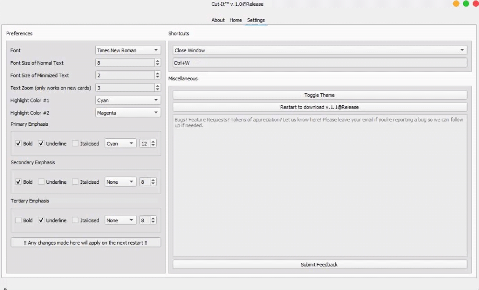Click Restart to download v.1.1@Release
This screenshot has width=479, height=290.
pyautogui.click(x=319, y=107)
